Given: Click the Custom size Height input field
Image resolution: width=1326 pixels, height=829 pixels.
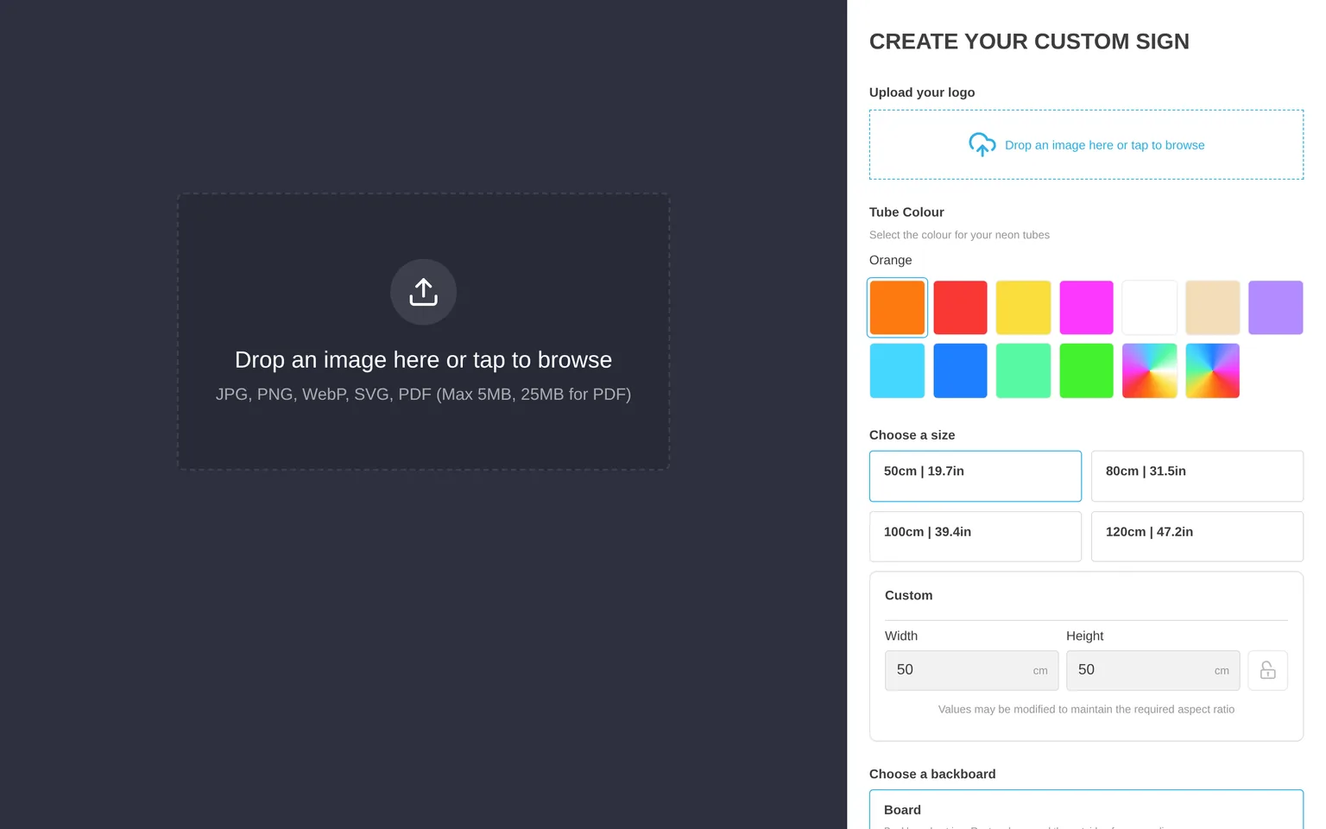Looking at the screenshot, I should click(x=1153, y=670).
